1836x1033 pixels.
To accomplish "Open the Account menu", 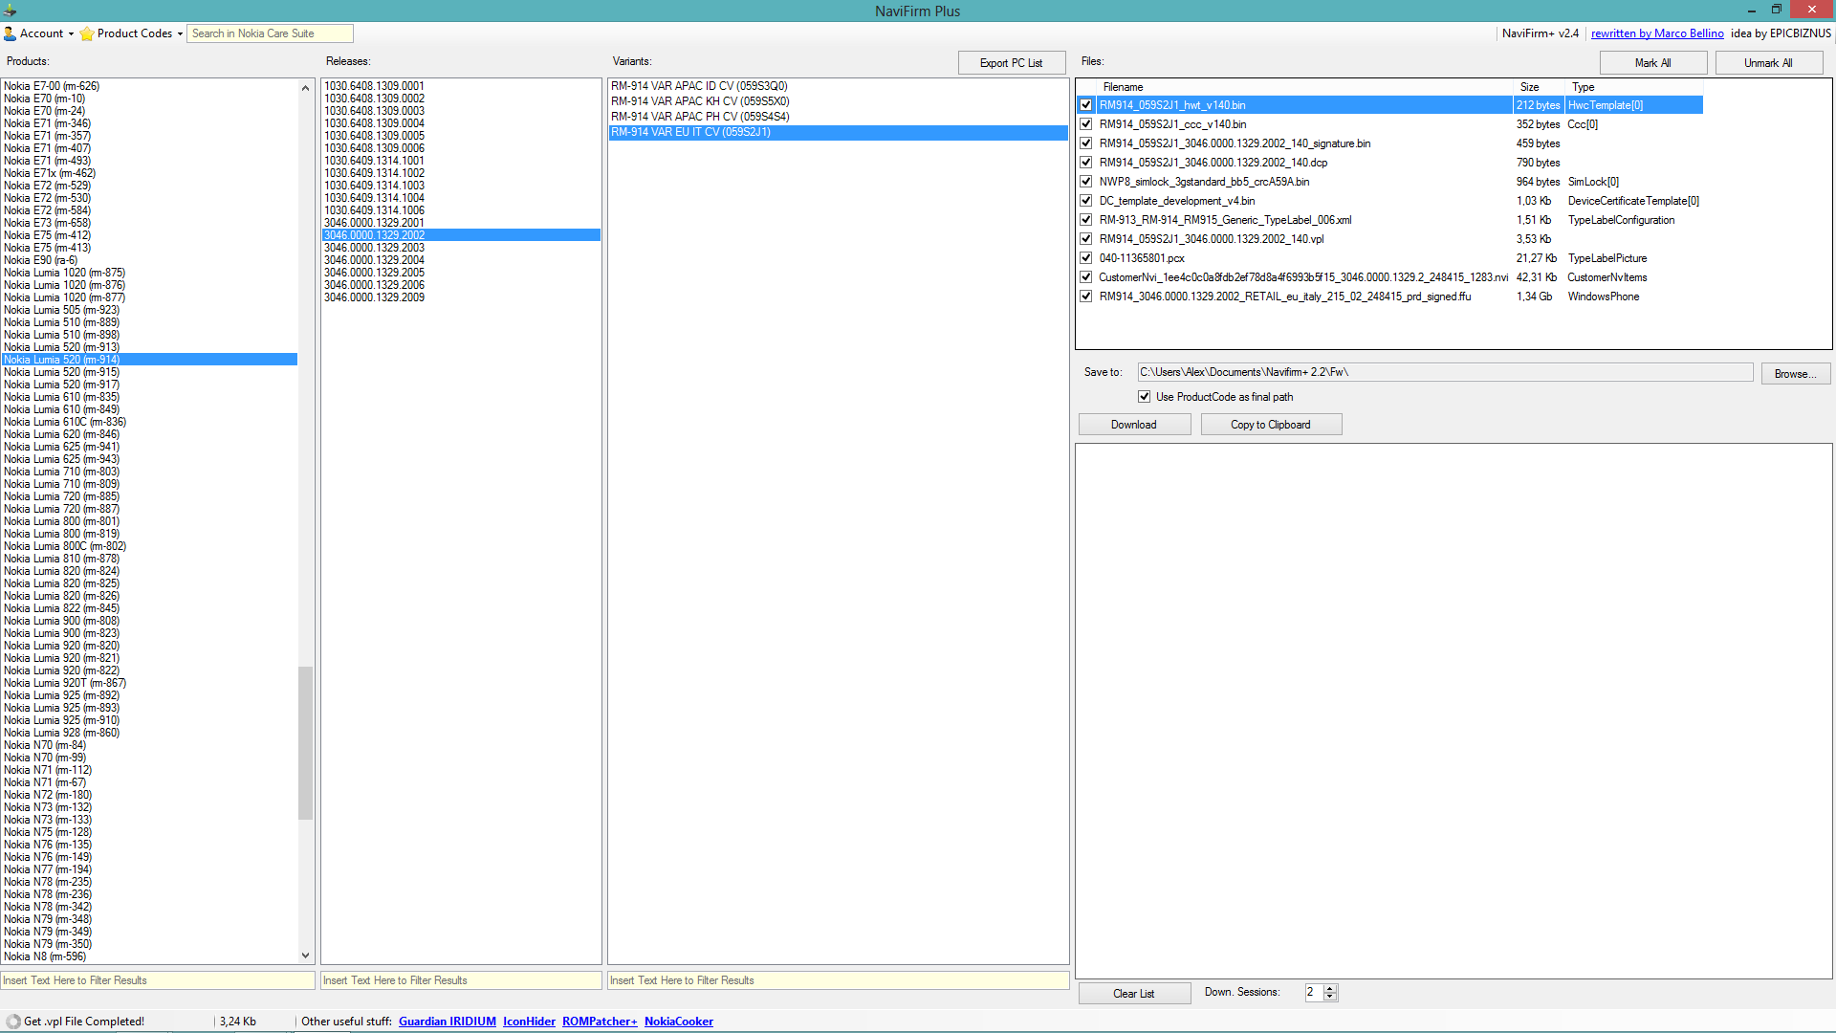I will (39, 33).
